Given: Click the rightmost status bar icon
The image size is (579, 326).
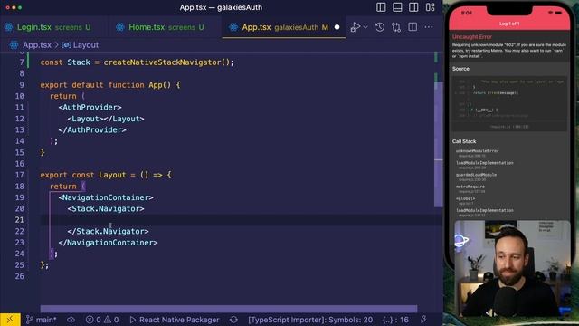Looking at the screenshot, I should (423, 320).
